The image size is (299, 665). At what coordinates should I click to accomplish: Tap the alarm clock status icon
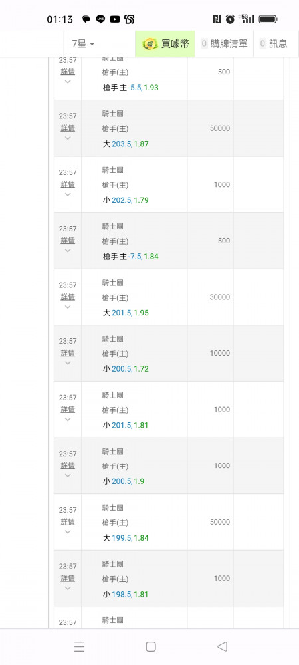[230, 19]
